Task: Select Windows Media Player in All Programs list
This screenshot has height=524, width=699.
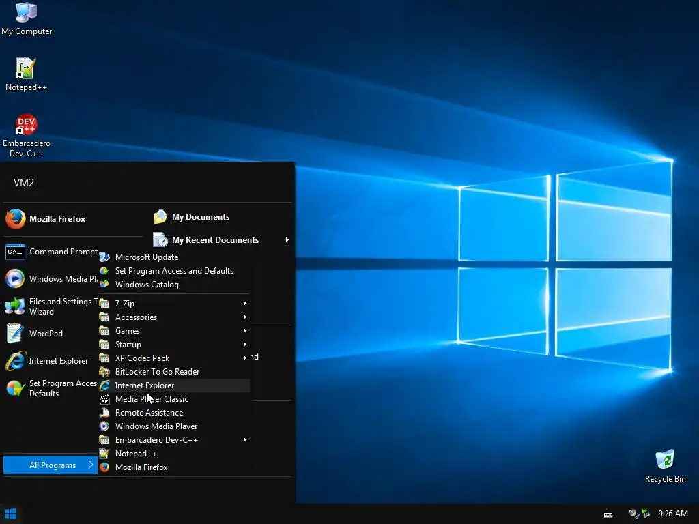Action: 174,426
